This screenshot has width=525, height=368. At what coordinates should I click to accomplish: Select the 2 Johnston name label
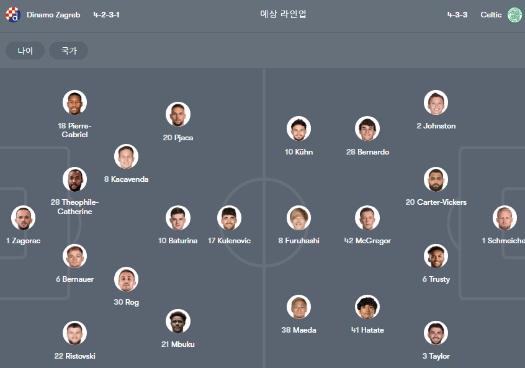coord(436,126)
